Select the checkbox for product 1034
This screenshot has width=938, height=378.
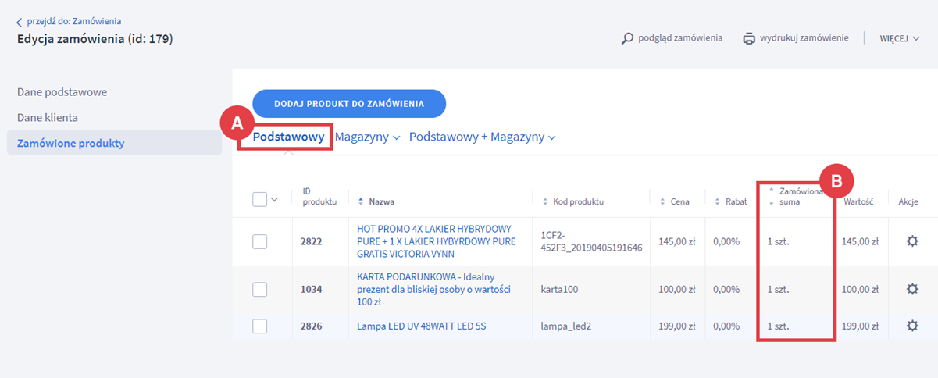tap(260, 290)
